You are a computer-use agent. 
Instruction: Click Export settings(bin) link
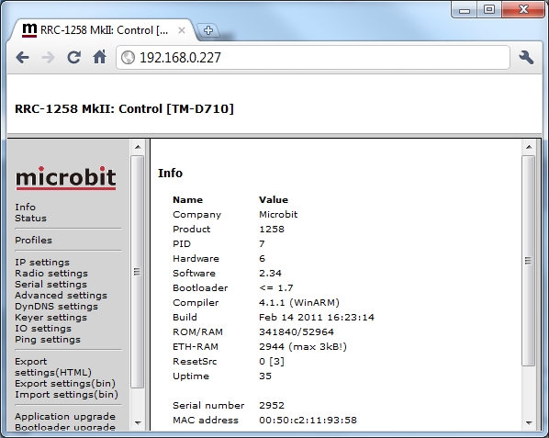65,384
